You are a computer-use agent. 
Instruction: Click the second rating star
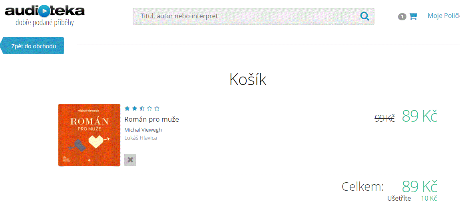click(134, 108)
